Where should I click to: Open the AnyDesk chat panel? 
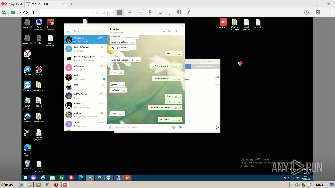click(141, 13)
